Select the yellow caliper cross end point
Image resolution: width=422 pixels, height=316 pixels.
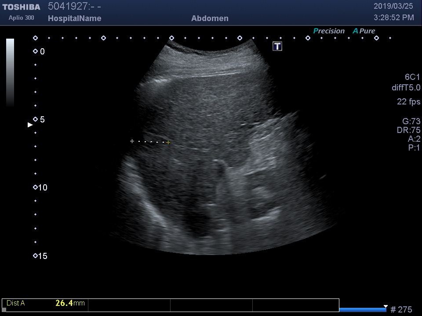(x=168, y=142)
